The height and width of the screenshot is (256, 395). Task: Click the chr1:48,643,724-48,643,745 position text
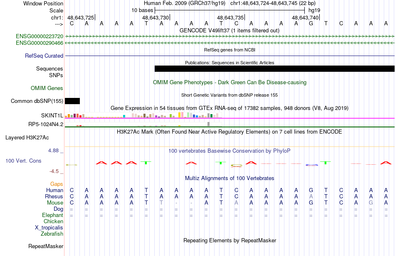(x=273, y=3)
